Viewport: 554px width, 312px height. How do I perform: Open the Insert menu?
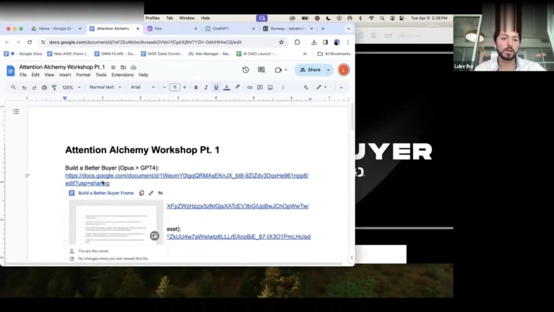65,75
